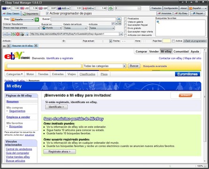Open Todas las categorías dropdown

(x=104, y=66)
